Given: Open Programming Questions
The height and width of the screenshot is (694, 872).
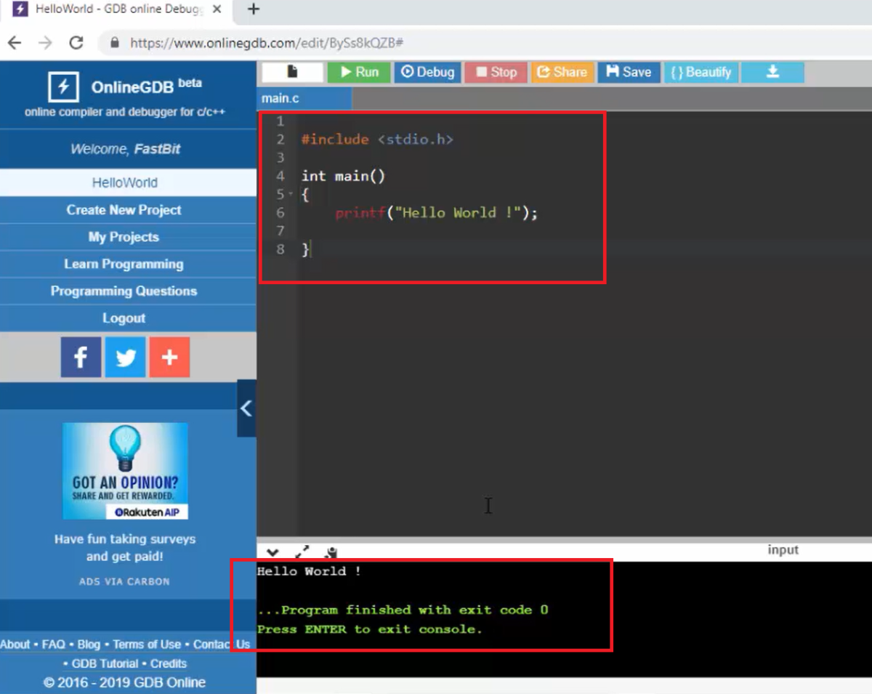Looking at the screenshot, I should tap(124, 291).
